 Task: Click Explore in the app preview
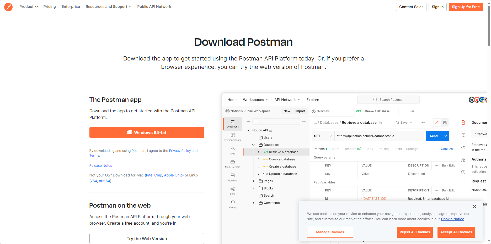(x=313, y=100)
